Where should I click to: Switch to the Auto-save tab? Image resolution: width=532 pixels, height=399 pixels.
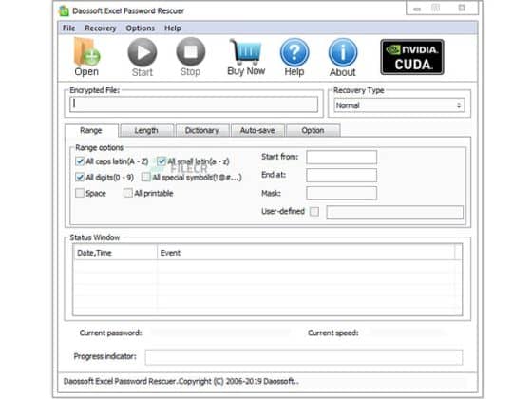(257, 131)
